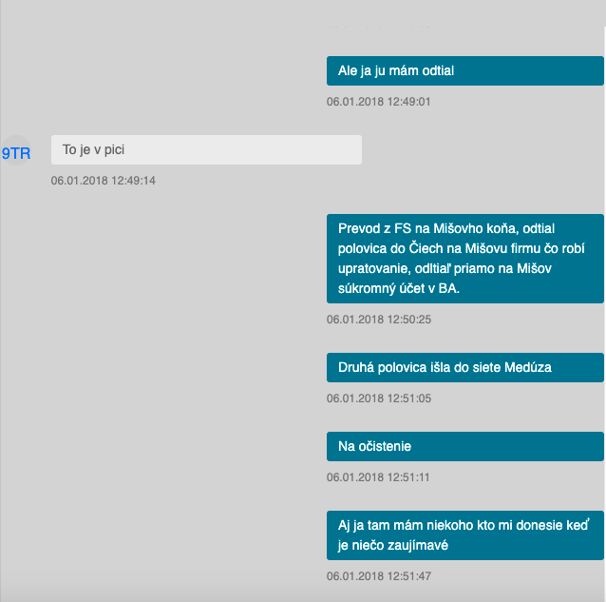
Task: Select the long "Prevod z FS" message bubble
Action: pyautogui.click(x=464, y=258)
